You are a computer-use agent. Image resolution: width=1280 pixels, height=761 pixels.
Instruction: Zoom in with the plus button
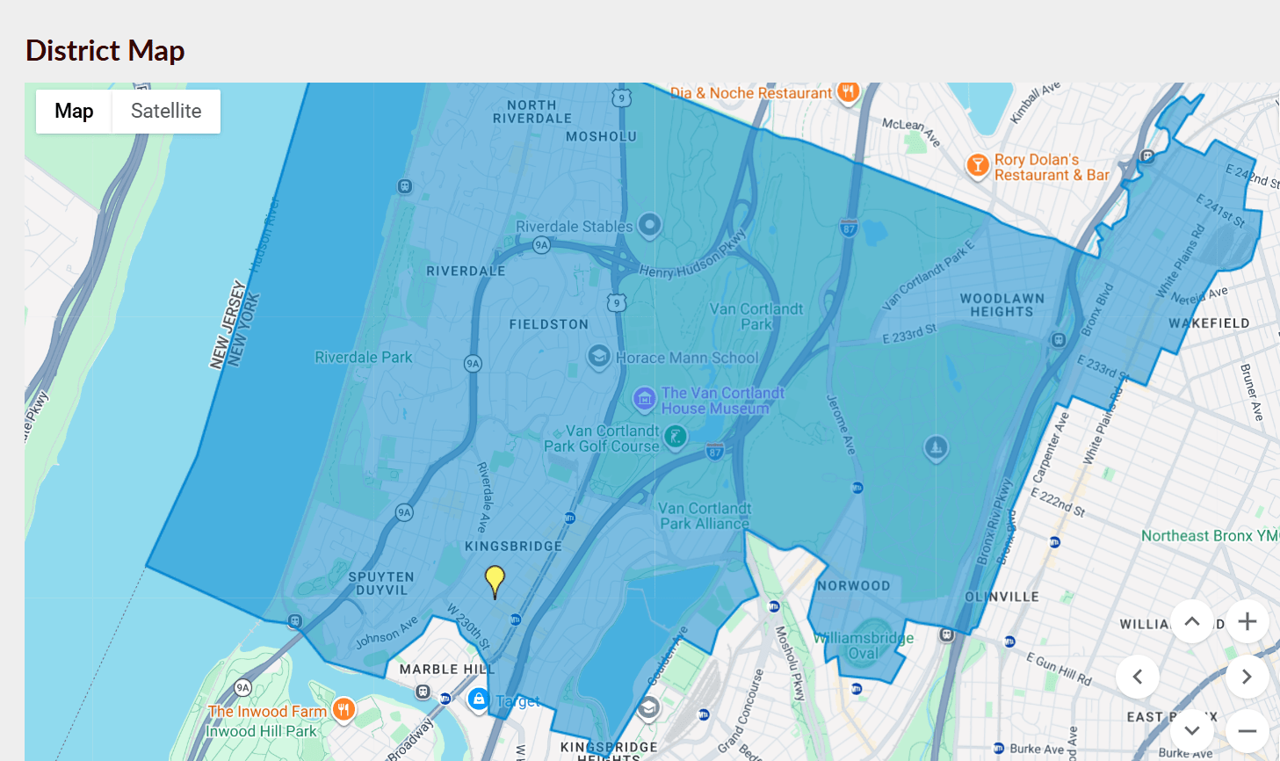(1247, 622)
